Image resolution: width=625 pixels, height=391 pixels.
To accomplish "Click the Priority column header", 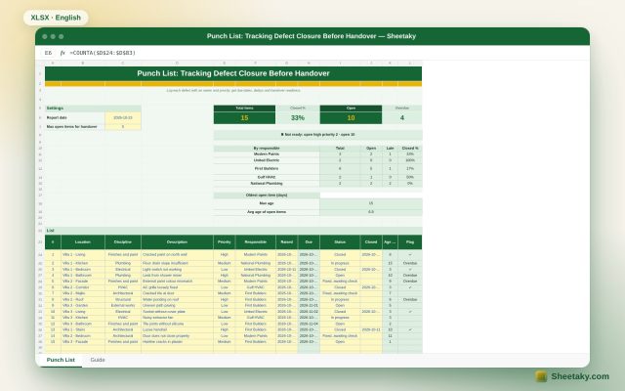I will [224, 241].
